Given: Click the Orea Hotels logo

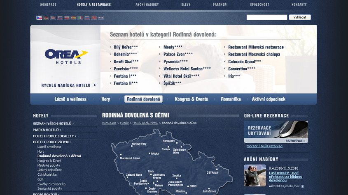Looking at the screenshot, I should tap(66, 56).
